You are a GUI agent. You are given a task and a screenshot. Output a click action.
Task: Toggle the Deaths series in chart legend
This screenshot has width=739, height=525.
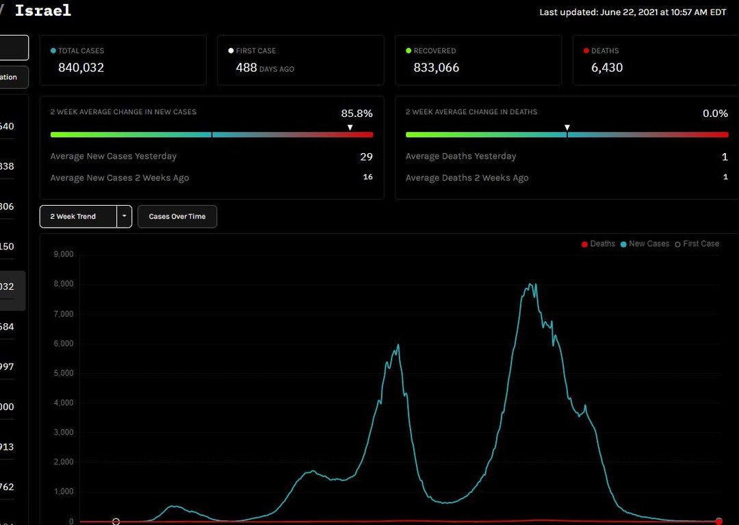(x=598, y=244)
